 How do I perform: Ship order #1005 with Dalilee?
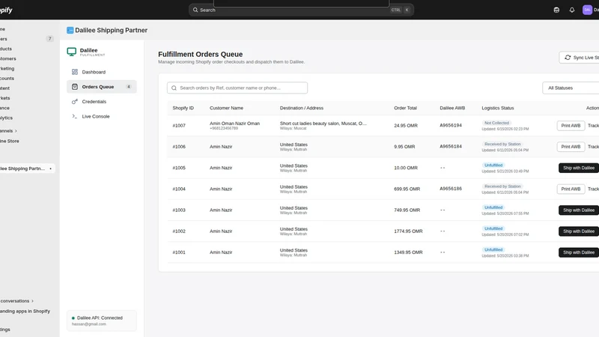click(x=578, y=168)
